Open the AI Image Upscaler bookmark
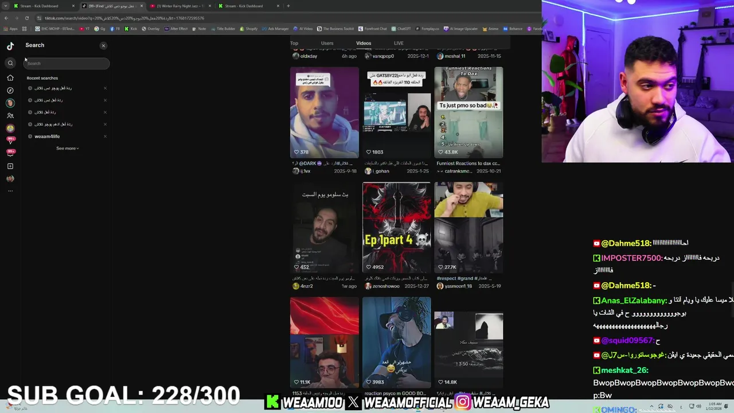This screenshot has width=734, height=413. (461, 29)
